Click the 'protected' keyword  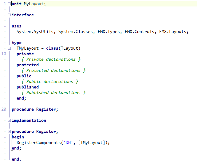(x=28, y=65)
